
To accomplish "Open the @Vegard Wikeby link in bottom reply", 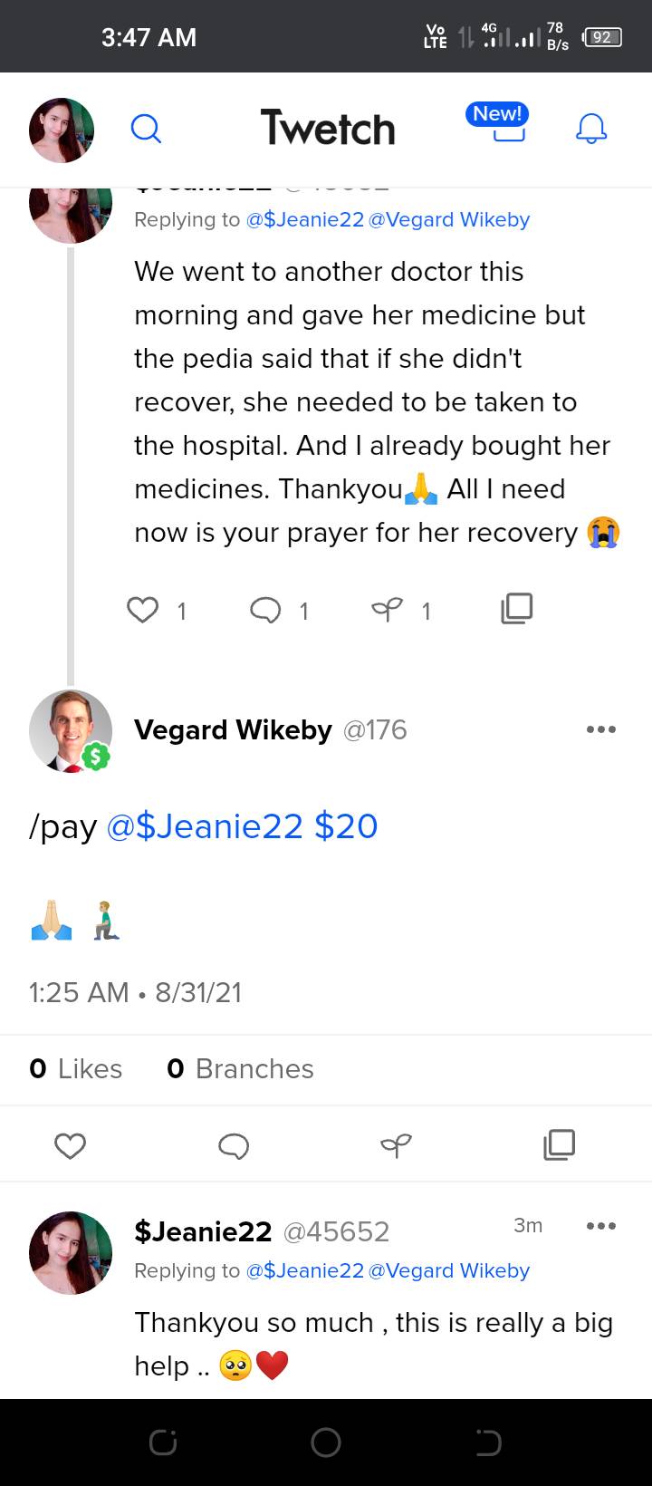I will coord(449,1270).
